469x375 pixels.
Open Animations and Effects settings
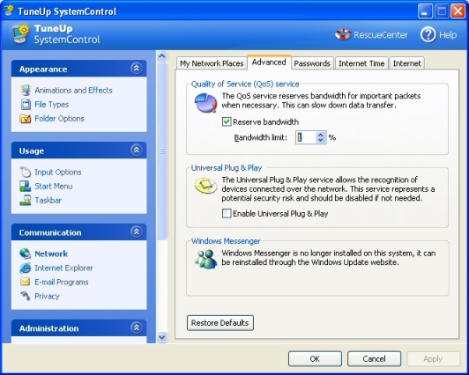[x=73, y=90]
